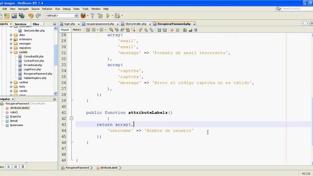Open the Run Project dropdown arrow
Image resolution: width=313 pixels, height=176 pixels.
[112, 16]
